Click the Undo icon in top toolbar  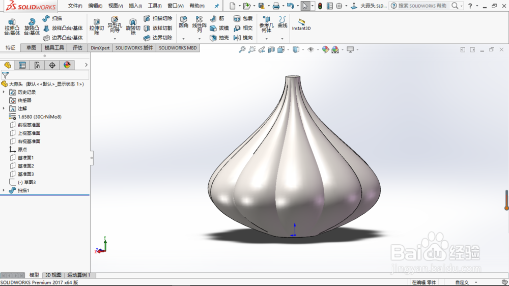[291, 6]
